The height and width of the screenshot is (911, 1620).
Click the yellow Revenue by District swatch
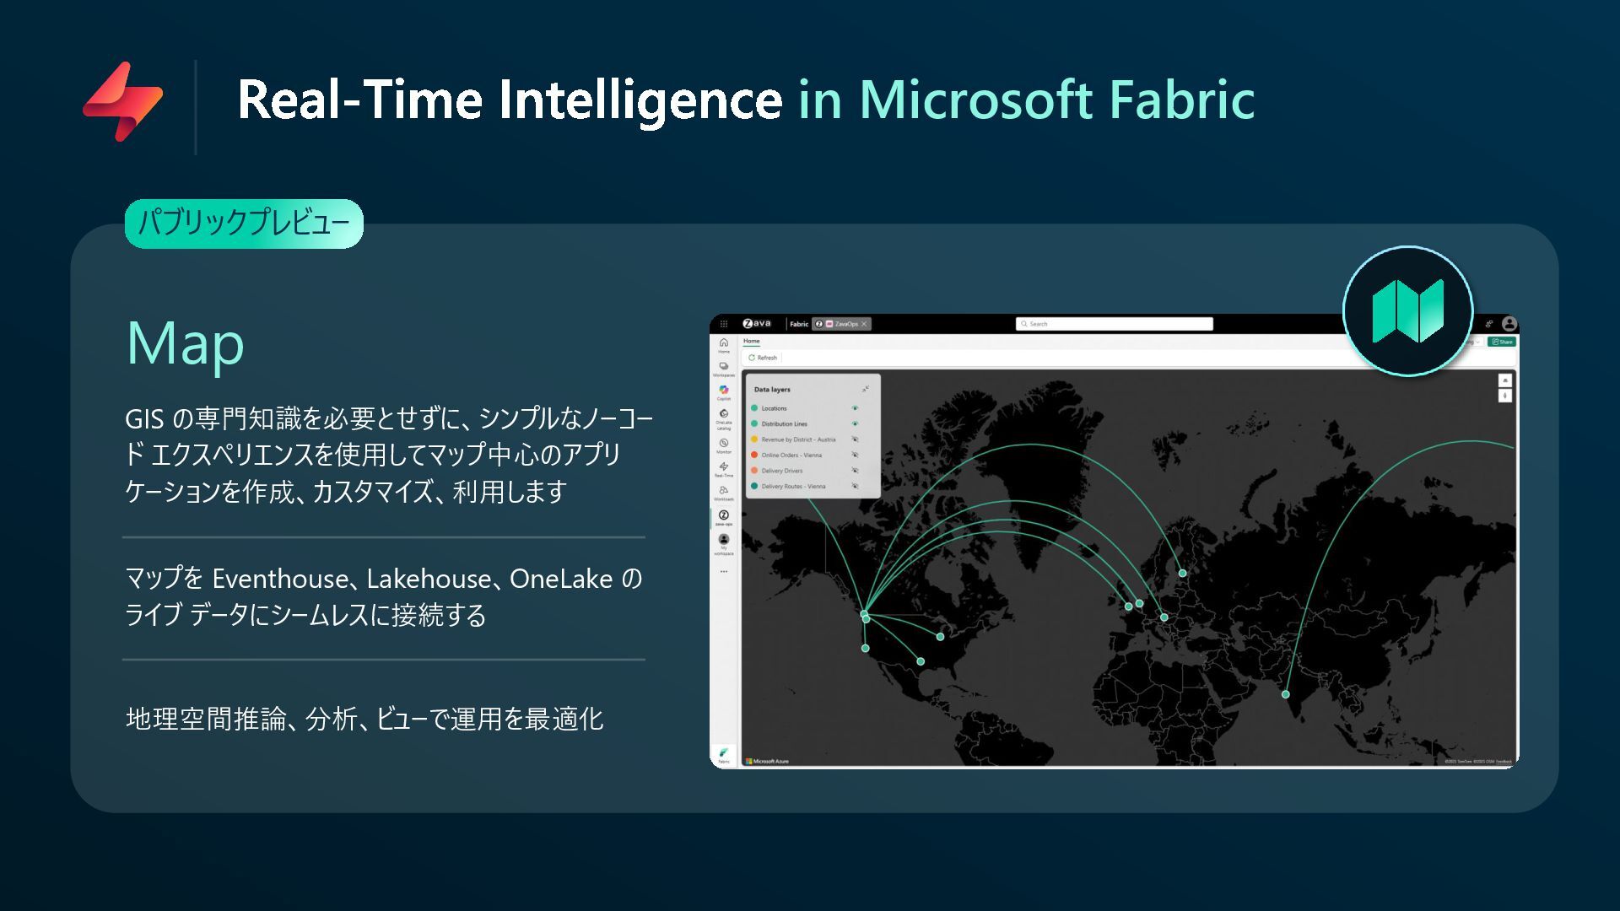(754, 439)
